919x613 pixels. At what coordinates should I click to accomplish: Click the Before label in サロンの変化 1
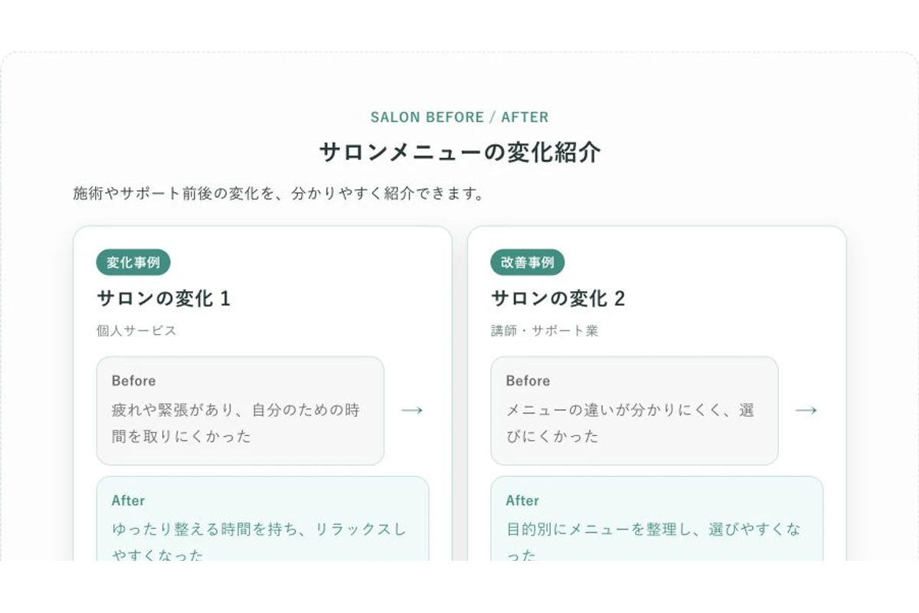(133, 381)
